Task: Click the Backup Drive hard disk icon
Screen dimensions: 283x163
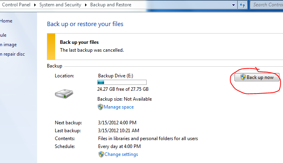Action: pyautogui.click(x=64, y=94)
